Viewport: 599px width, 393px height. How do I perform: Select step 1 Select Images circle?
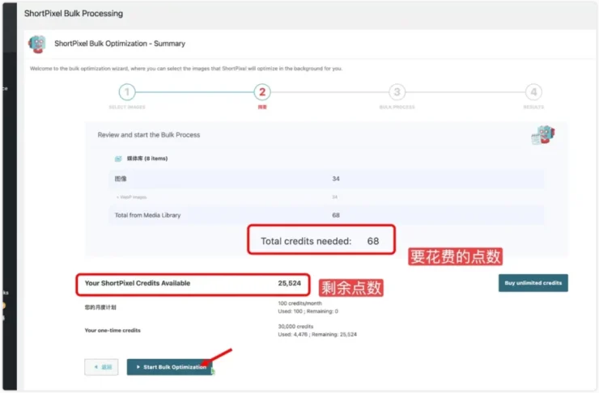[x=127, y=92]
